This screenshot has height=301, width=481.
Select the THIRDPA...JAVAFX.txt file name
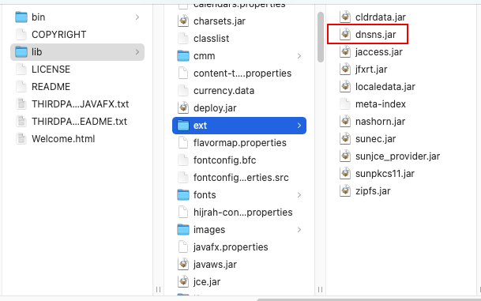point(80,104)
